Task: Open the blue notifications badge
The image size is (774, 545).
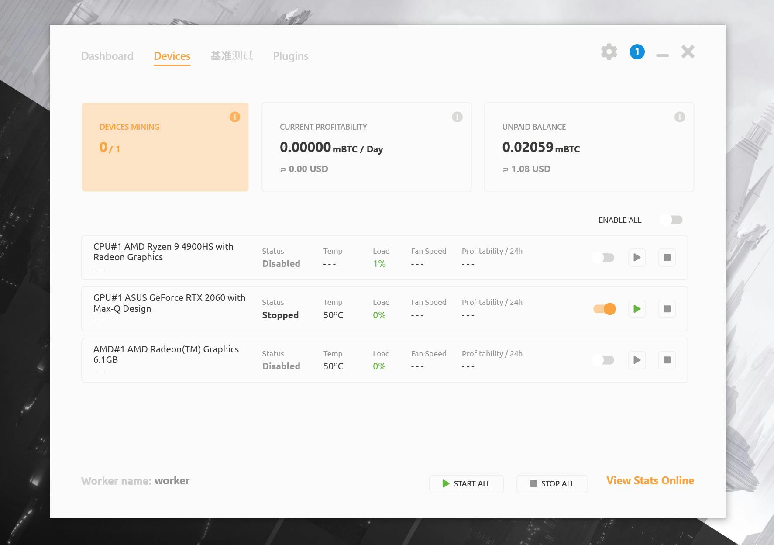Action: pos(637,52)
